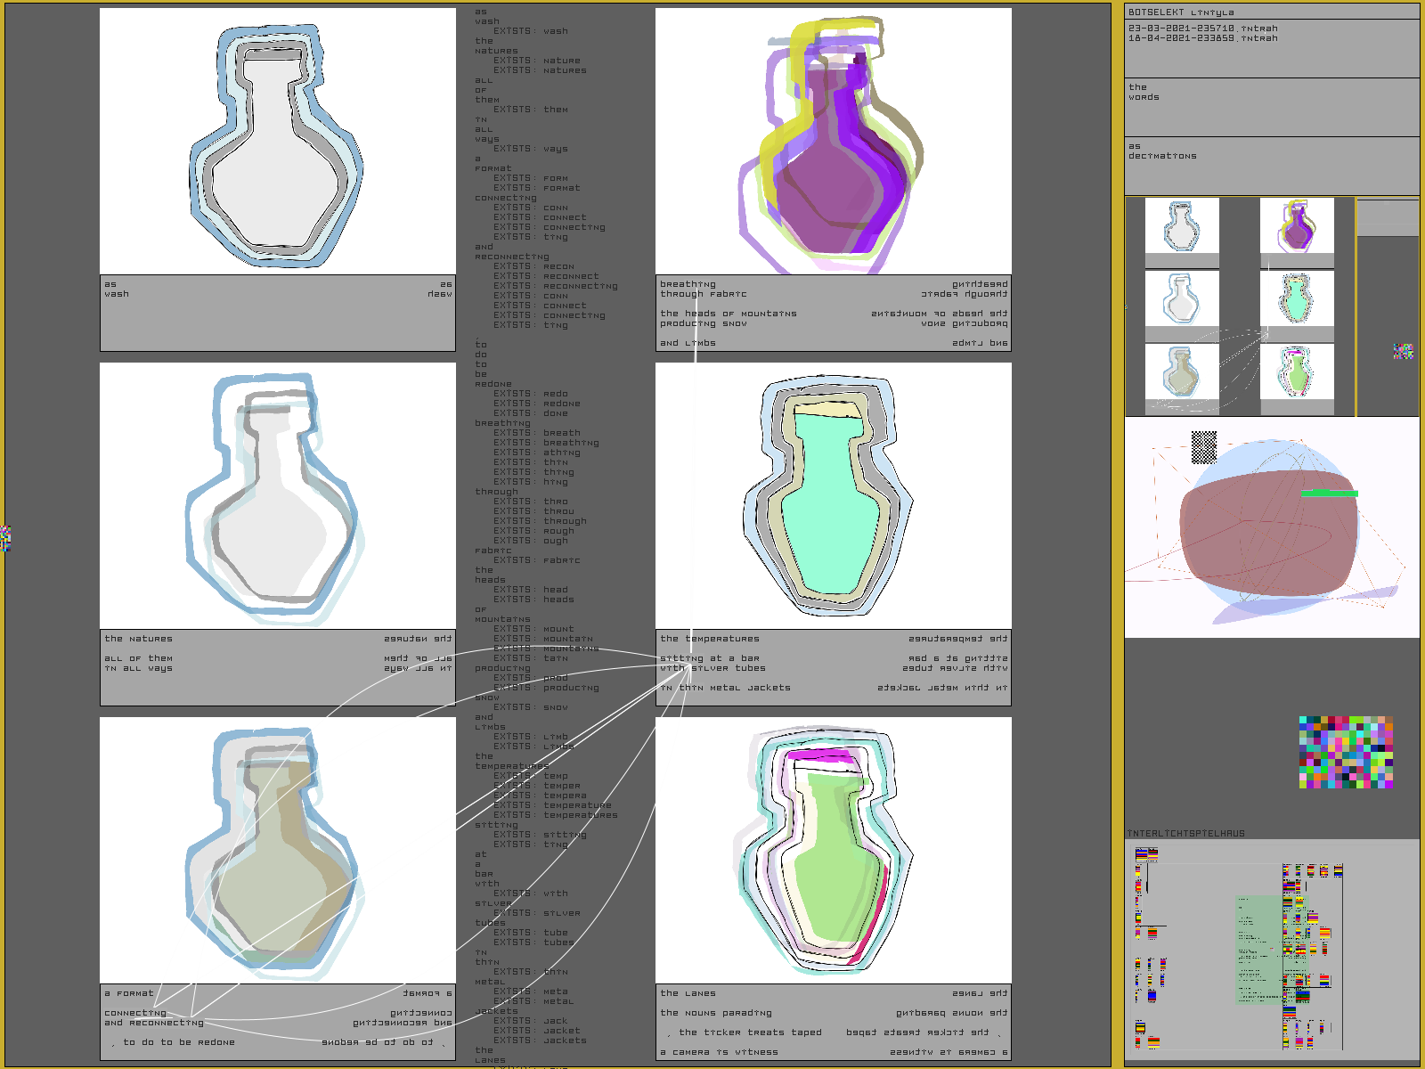The image size is (1425, 1069).
Task: Click the tiny multicolored pixel icon on left window edge
Action: [5, 538]
